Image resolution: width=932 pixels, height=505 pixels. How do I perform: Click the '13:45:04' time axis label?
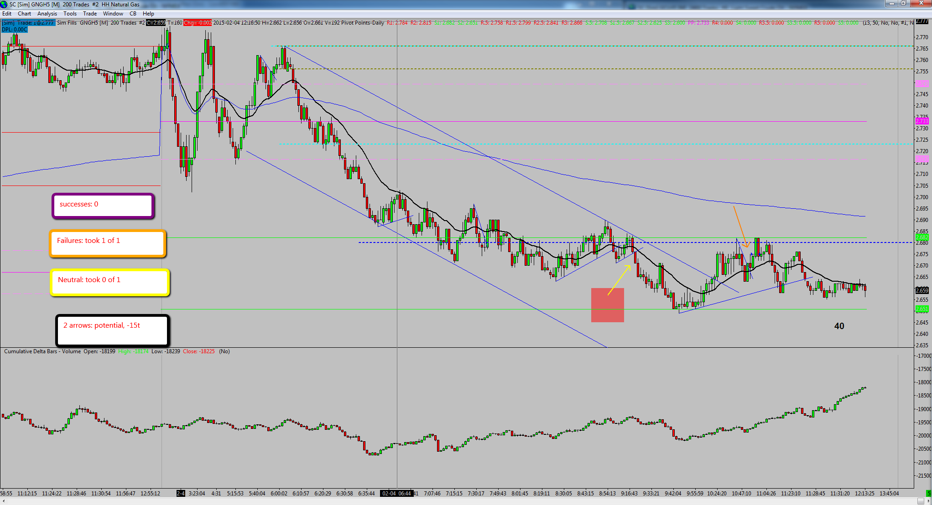(889, 494)
